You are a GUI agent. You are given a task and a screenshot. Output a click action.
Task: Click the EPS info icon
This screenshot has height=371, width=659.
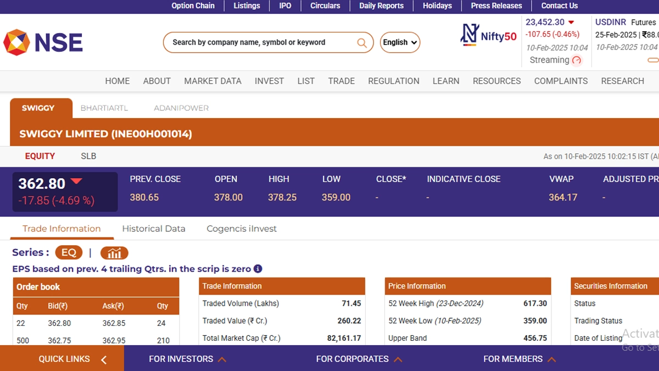[x=258, y=269]
